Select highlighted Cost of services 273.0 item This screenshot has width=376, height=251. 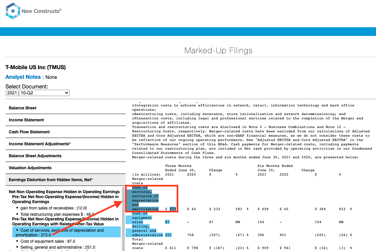tap(66, 232)
